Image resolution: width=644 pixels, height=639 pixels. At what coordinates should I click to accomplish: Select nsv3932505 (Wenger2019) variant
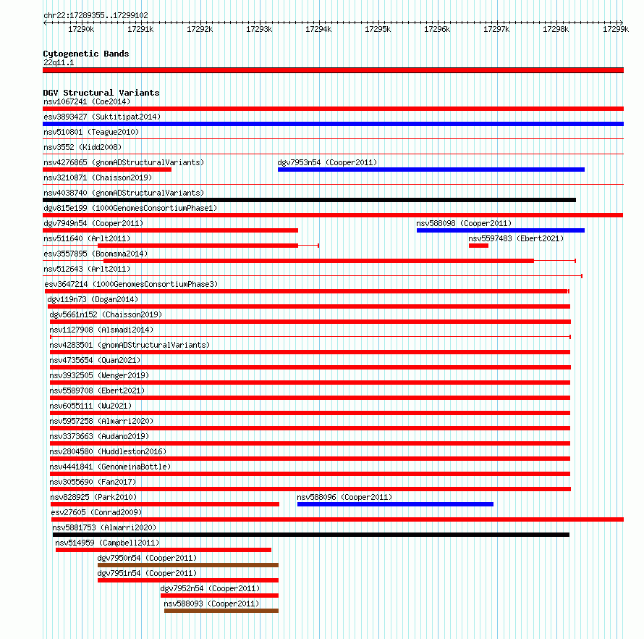[x=99, y=375]
